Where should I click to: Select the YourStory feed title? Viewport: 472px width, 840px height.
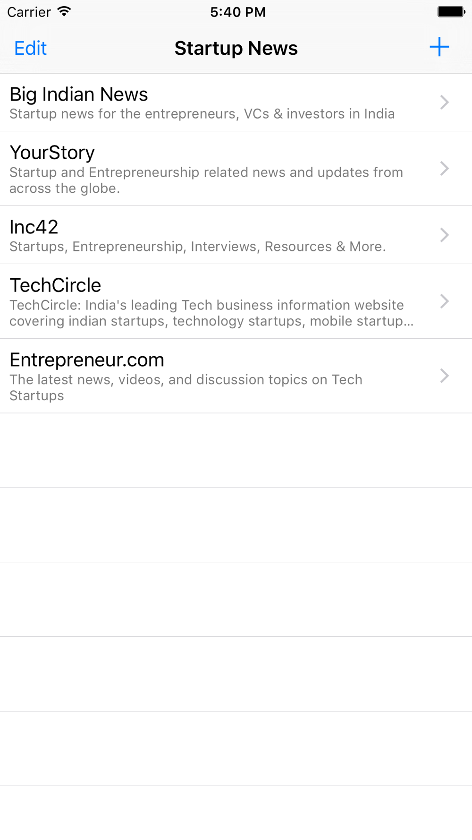pyautogui.click(x=52, y=153)
